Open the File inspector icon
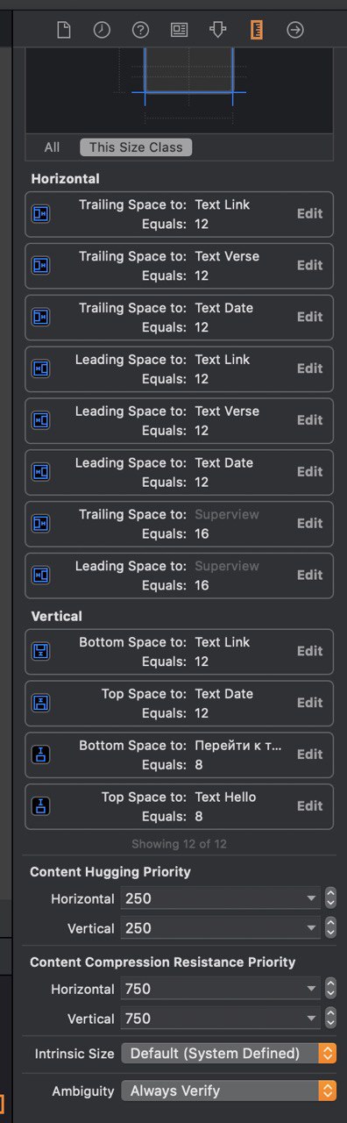Screen dimensions: 347x1123 [x=63, y=31]
